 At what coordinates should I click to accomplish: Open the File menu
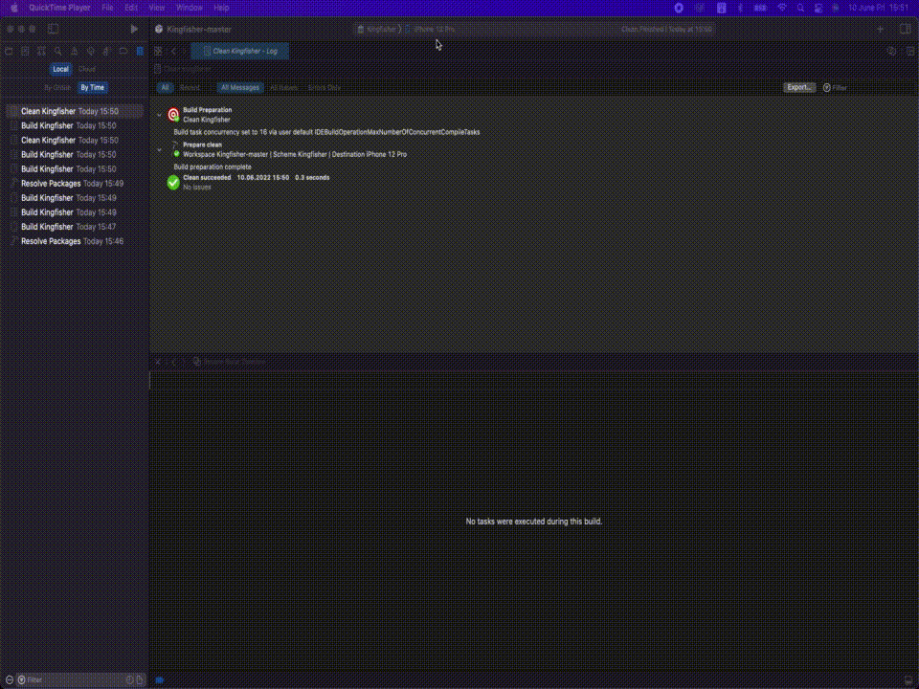click(108, 8)
